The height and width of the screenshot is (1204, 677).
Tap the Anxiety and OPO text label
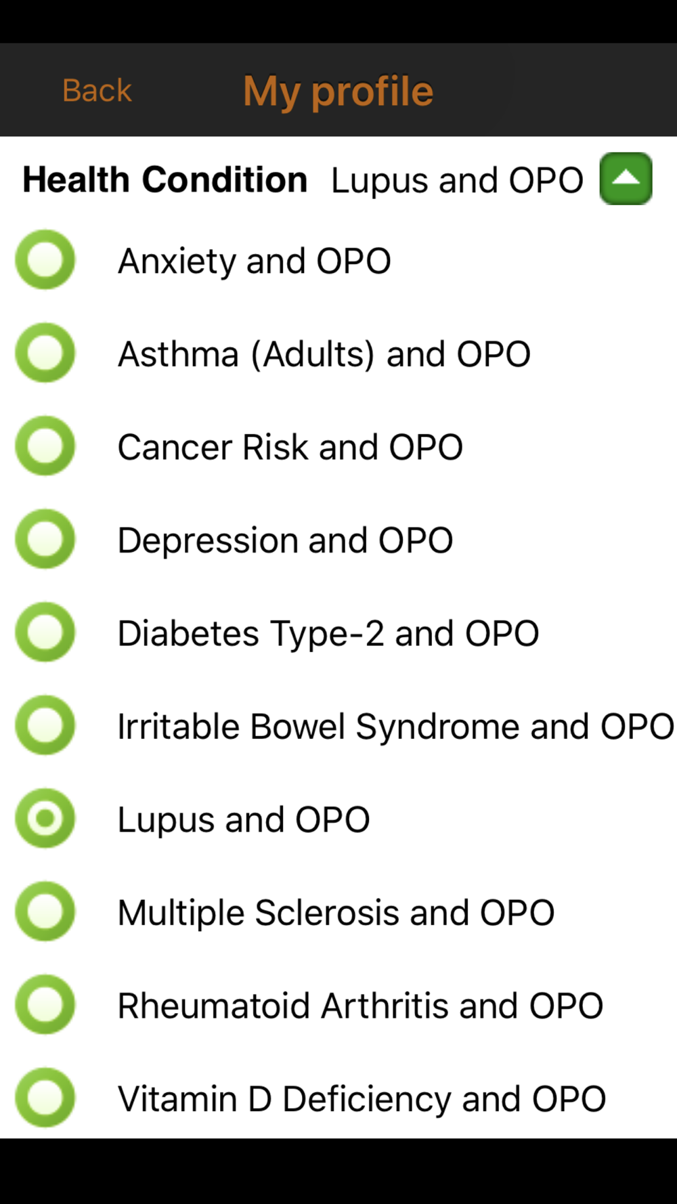pyautogui.click(x=255, y=261)
